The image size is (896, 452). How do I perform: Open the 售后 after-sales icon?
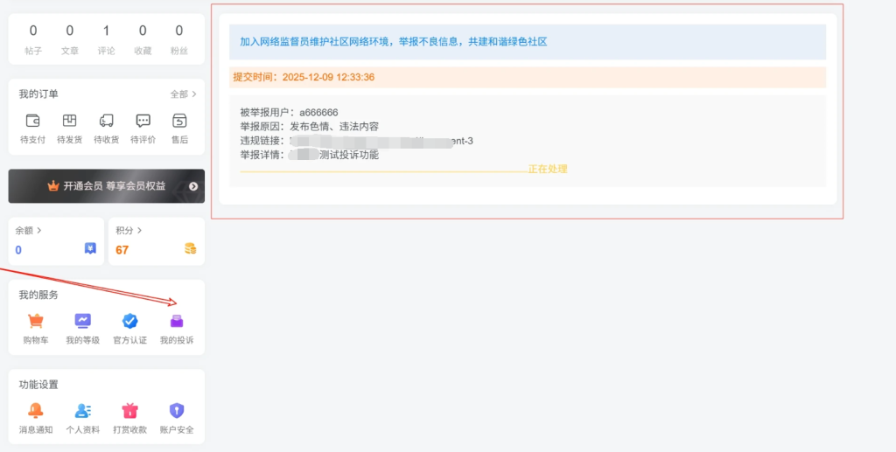pos(179,121)
